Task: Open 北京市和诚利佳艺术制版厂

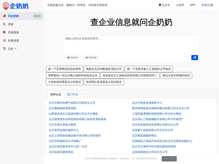Action: click(65, 141)
